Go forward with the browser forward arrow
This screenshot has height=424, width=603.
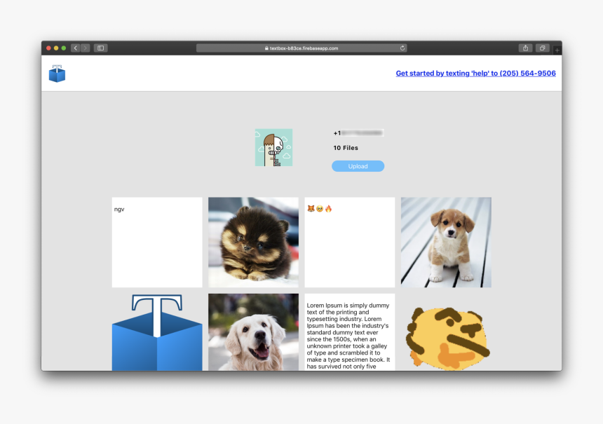coord(85,48)
